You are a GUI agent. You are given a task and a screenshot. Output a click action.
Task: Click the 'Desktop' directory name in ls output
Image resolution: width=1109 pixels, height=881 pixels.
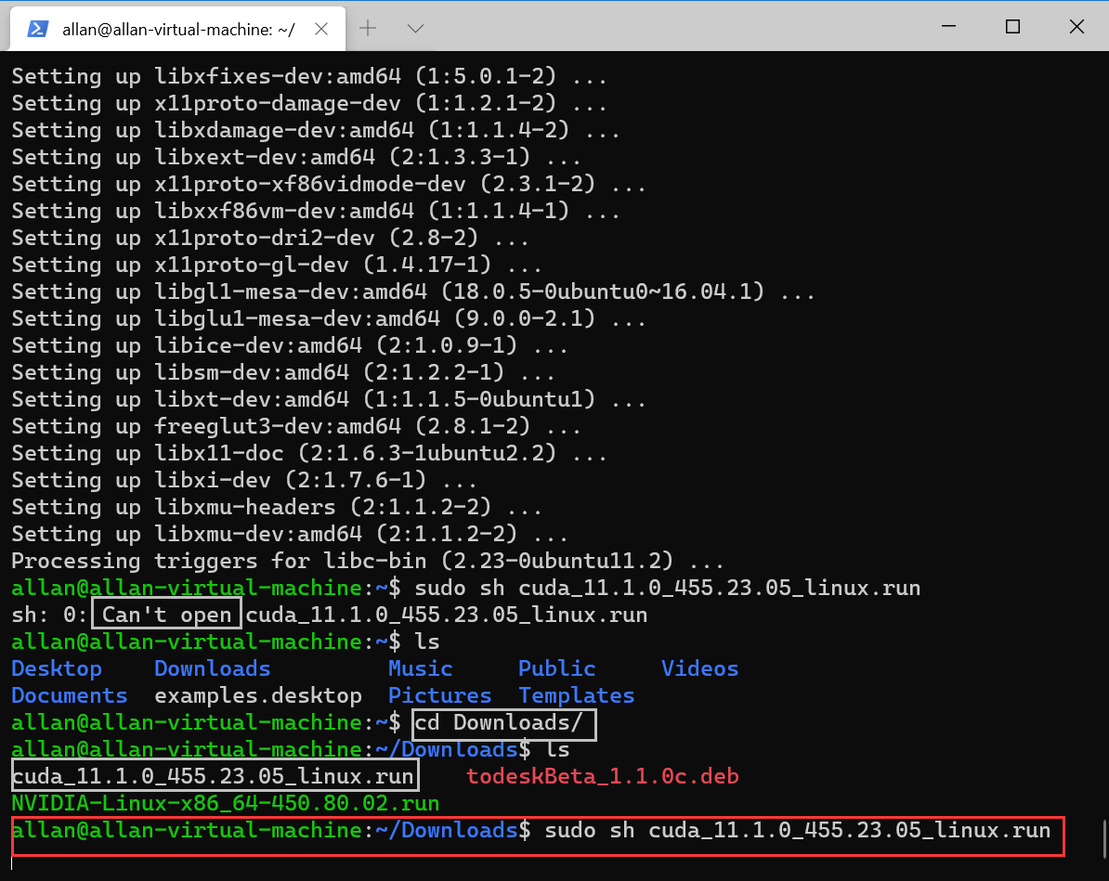[57, 669]
